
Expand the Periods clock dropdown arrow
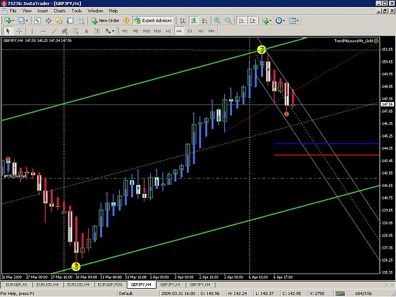[284, 21]
